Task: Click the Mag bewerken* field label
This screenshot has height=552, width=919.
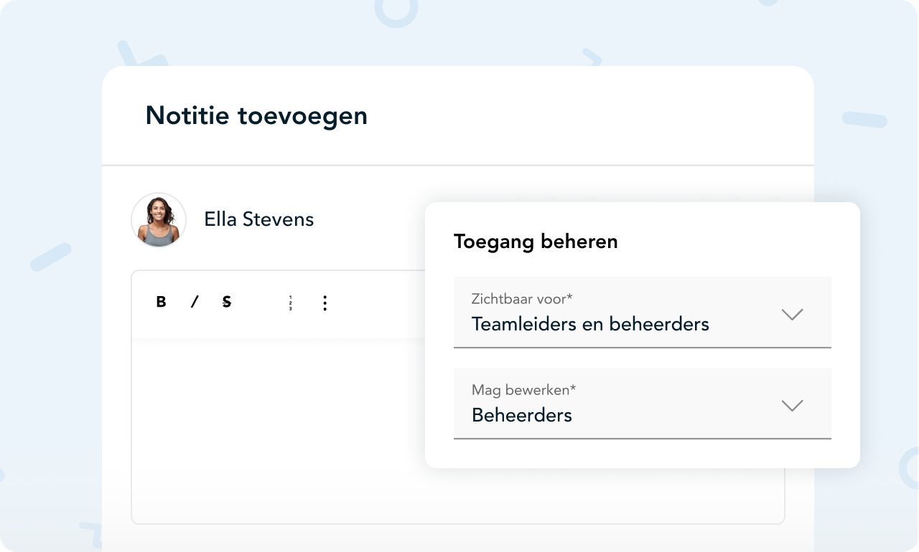Action: [x=523, y=390]
